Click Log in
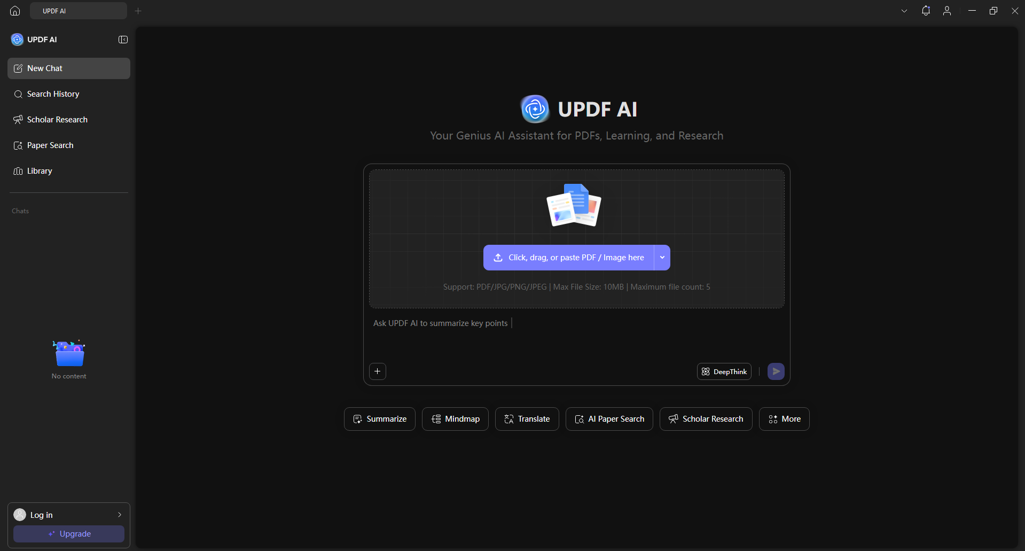Image resolution: width=1025 pixels, height=551 pixels. [42, 515]
